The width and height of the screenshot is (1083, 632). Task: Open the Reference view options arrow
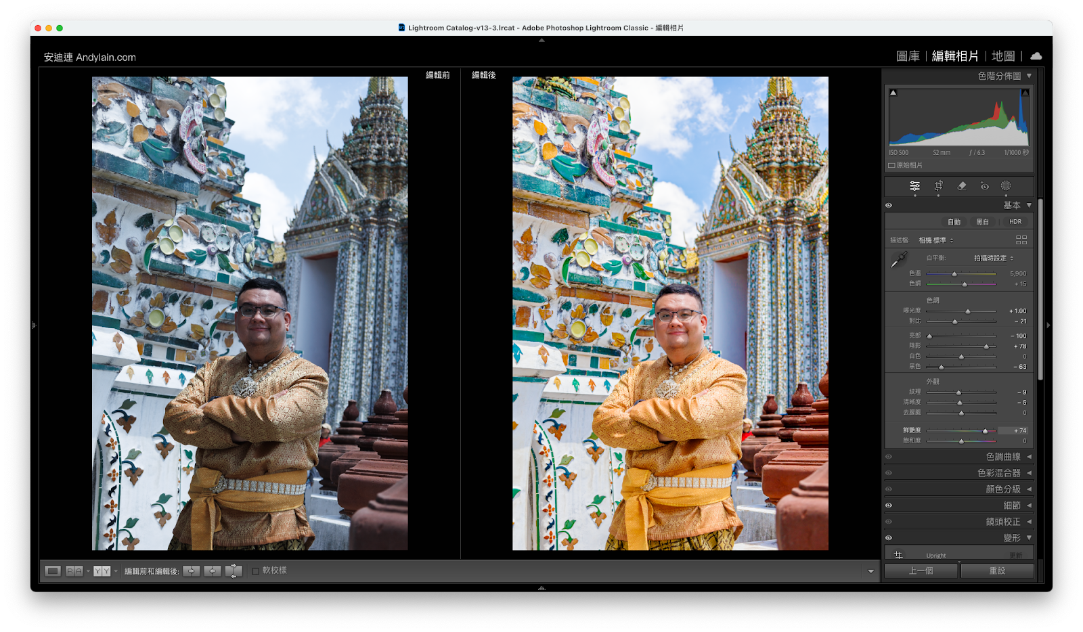(x=88, y=571)
